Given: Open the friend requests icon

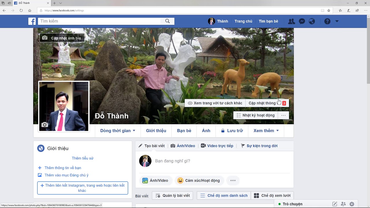Looking at the screenshot, I should pyautogui.click(x=291, y=21).
